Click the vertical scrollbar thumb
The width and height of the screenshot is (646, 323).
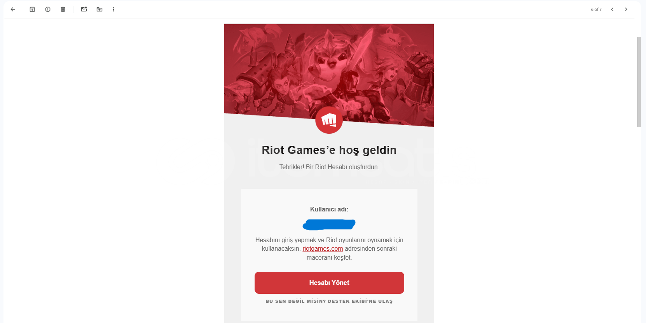point(639,82)
